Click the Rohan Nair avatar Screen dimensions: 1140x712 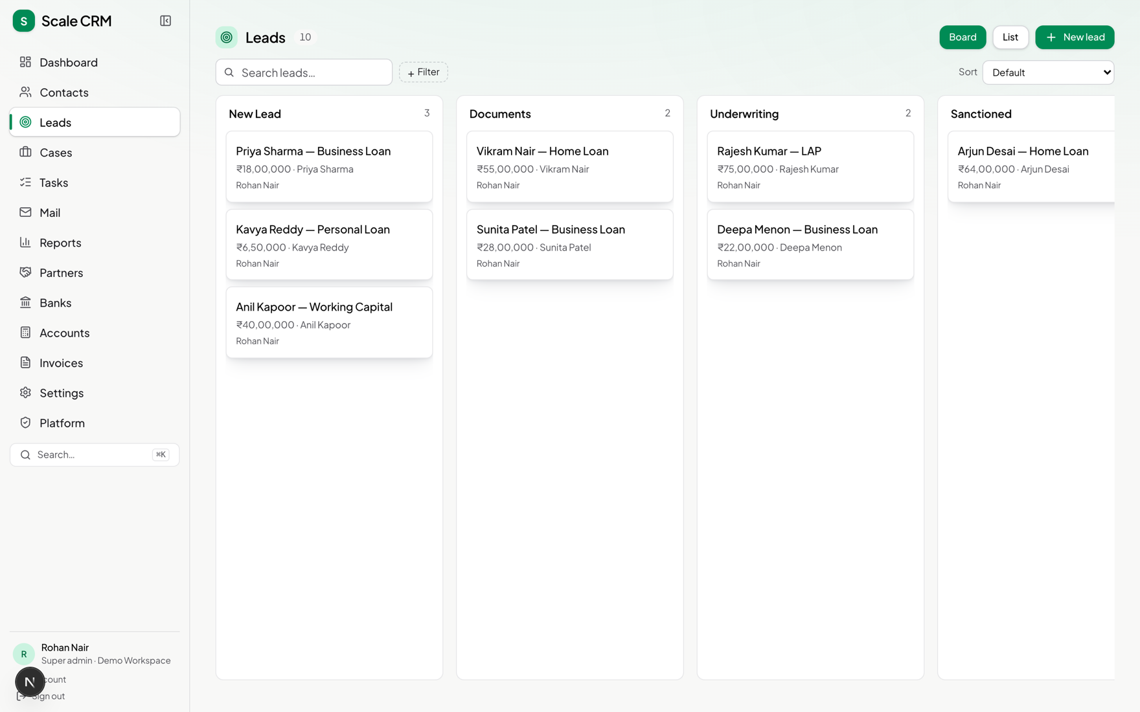(24, 654)
